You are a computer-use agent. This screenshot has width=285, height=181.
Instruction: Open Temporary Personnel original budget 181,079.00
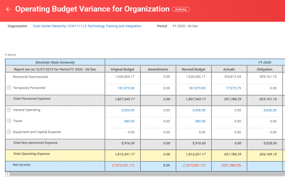tap(126, 88)
